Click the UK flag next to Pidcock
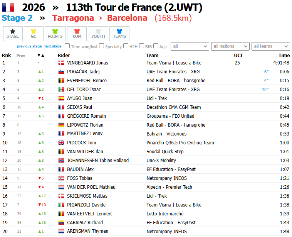The width and height of the screenshot is (292, 237). pos(61,143)
